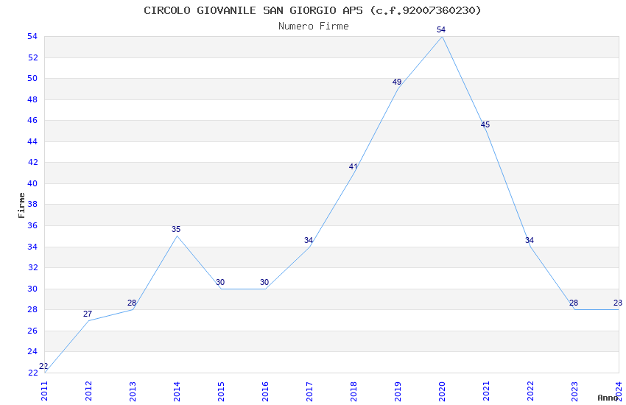
Task: Click the data point value 30 for 2016
Action: click(264, 283)
